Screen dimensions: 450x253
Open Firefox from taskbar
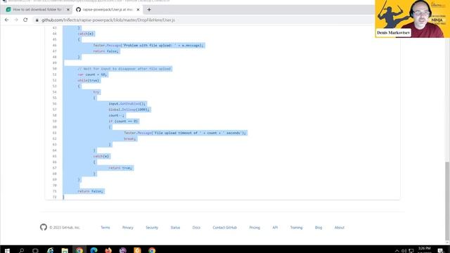click(108, 250)
